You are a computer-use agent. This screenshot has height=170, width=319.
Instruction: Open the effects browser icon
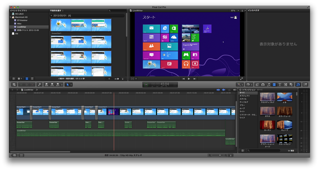tap(257, 85)
